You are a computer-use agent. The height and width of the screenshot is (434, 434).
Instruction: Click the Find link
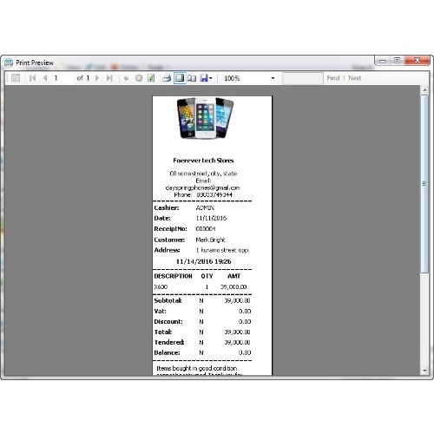click(333, 78)
